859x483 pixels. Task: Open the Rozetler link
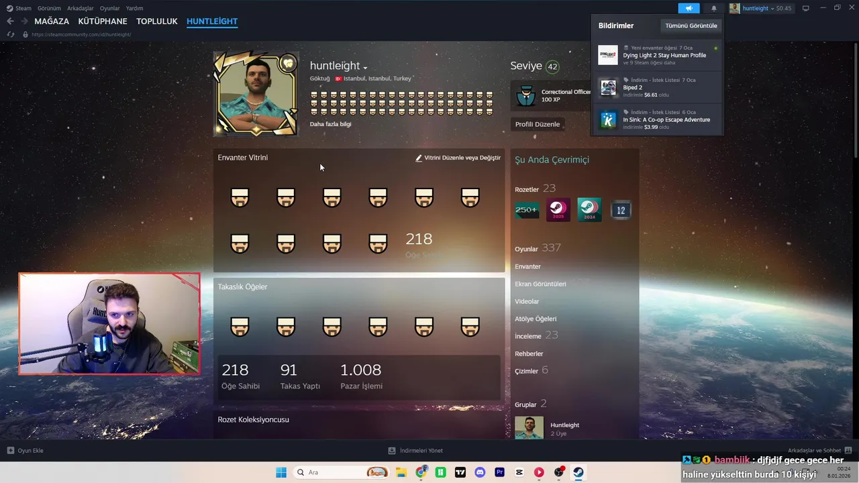pyautogui.click(x=527, y=189)
